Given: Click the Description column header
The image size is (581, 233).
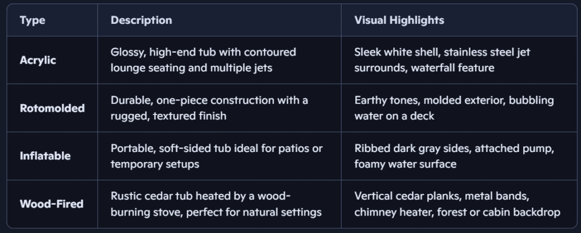Looking at the screenshot, I should tap(141, 20).
